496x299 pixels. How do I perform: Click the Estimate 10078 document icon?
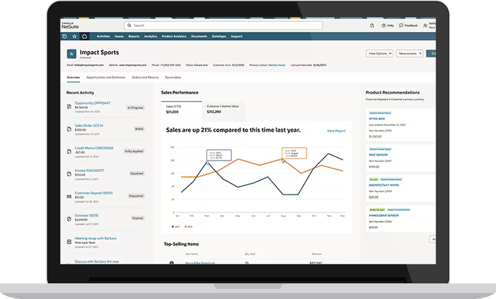[69, 219]
